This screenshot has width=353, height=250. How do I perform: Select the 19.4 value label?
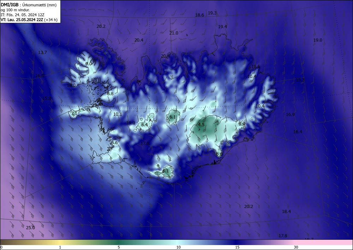click(x=222, y=27)
